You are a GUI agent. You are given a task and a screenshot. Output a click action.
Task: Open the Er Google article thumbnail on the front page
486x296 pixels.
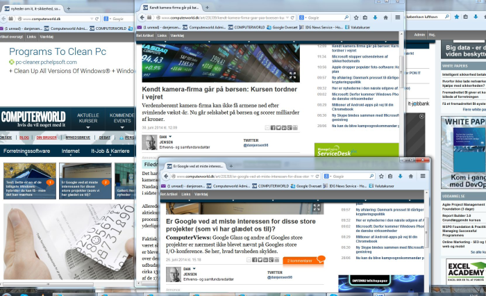(85, 181)
